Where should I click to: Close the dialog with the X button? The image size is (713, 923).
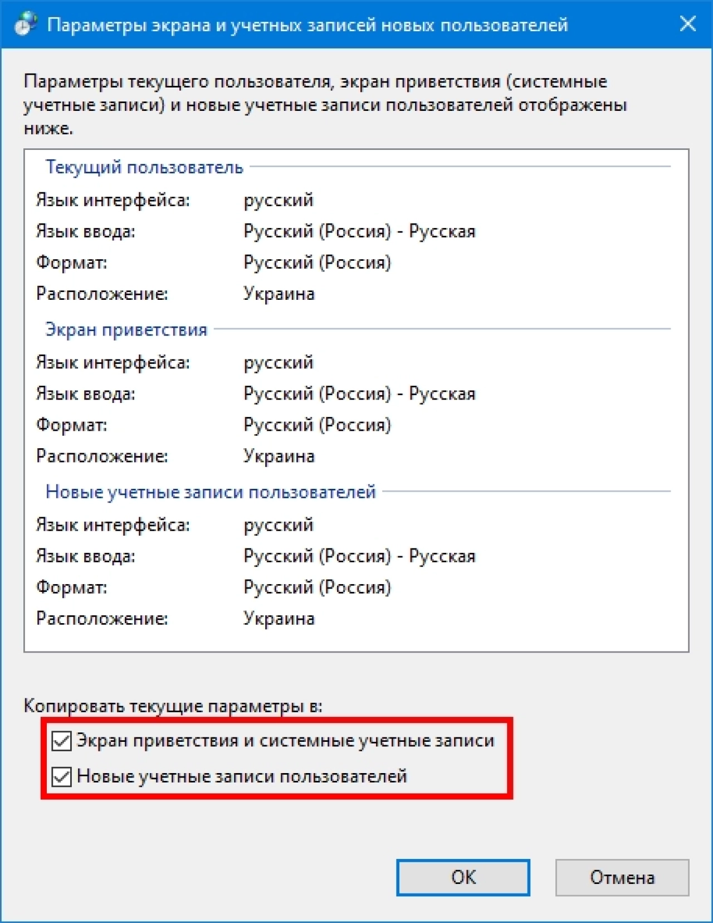click(x=688, y=24)
